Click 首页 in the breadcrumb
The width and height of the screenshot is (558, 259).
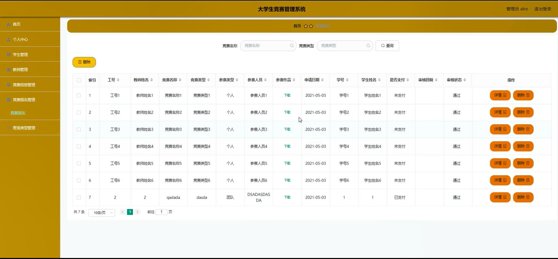pyautogui.click(x=297, y=26)
